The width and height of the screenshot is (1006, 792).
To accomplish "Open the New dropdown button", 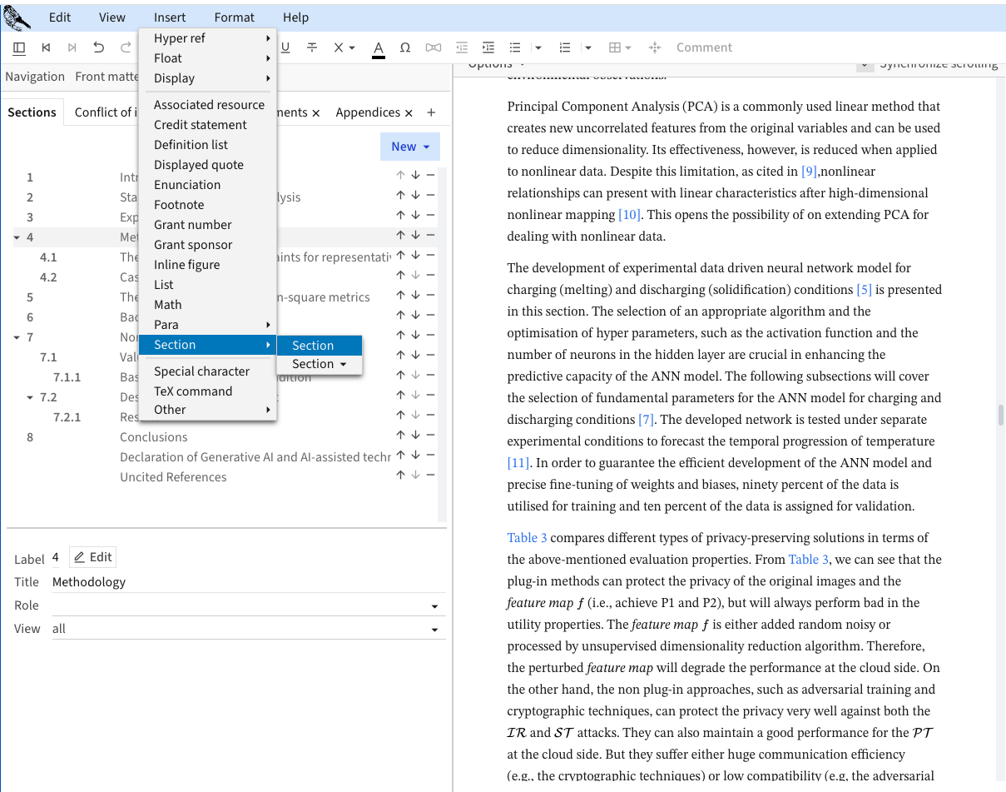I will [x=410, y=147].
